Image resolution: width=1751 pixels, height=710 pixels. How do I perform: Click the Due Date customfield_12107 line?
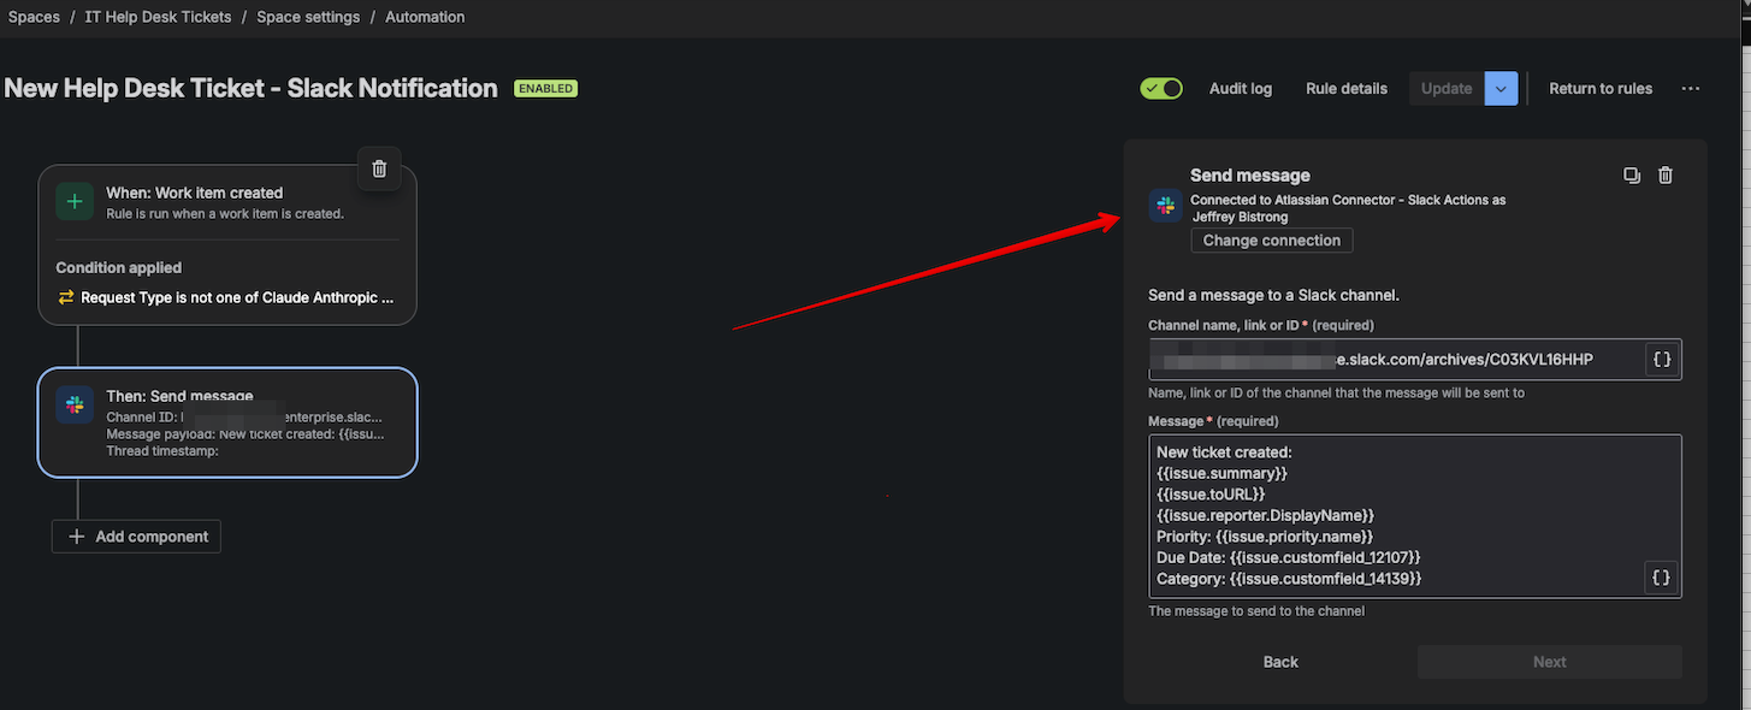(x=1288, y=557)
